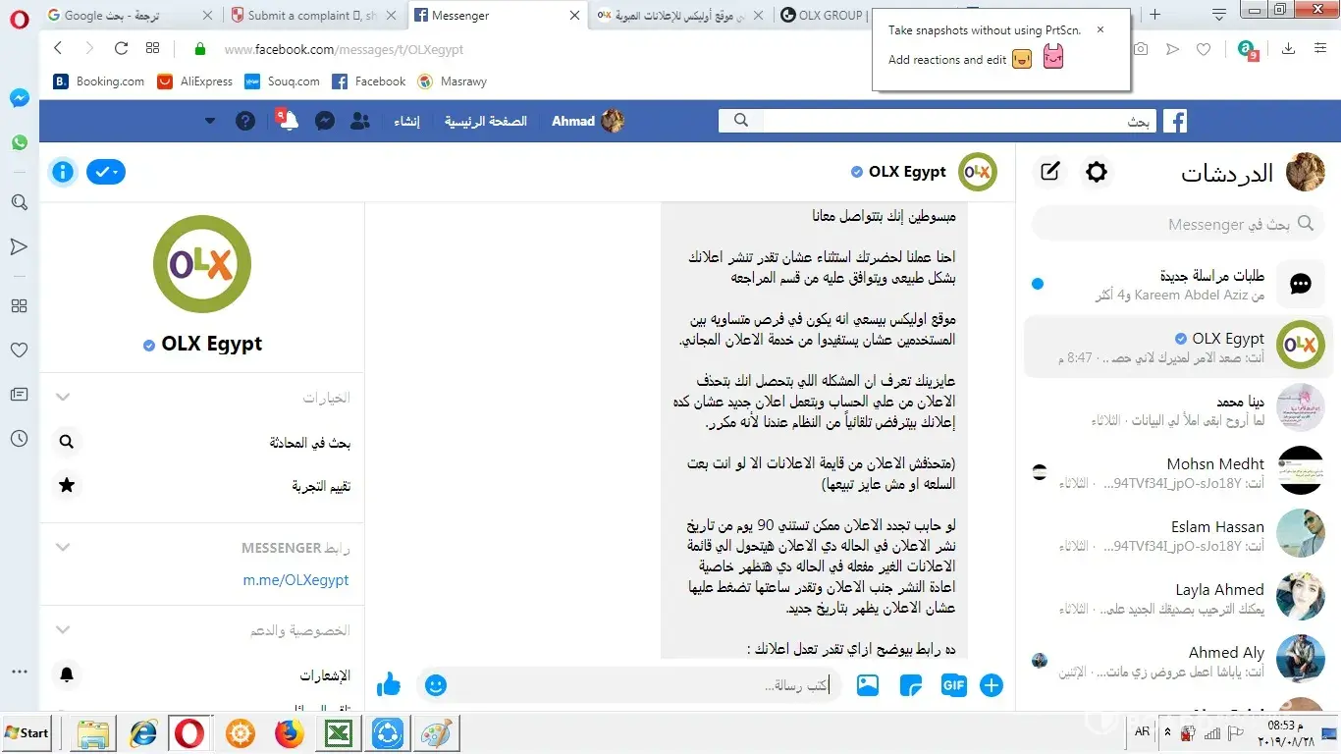Click the conversation information icon
This screenshot has height=754, width=1341.
[63, 172]
